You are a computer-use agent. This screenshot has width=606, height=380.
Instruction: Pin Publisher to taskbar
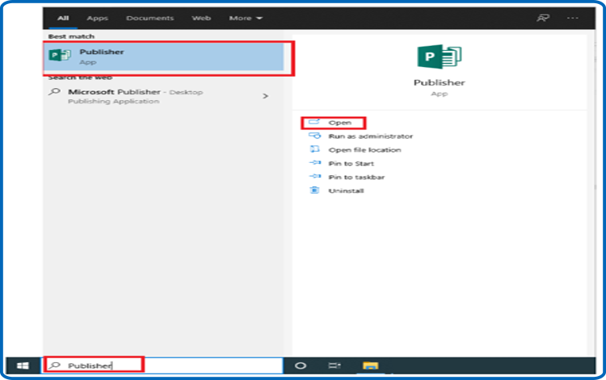[x=356, y=177]
